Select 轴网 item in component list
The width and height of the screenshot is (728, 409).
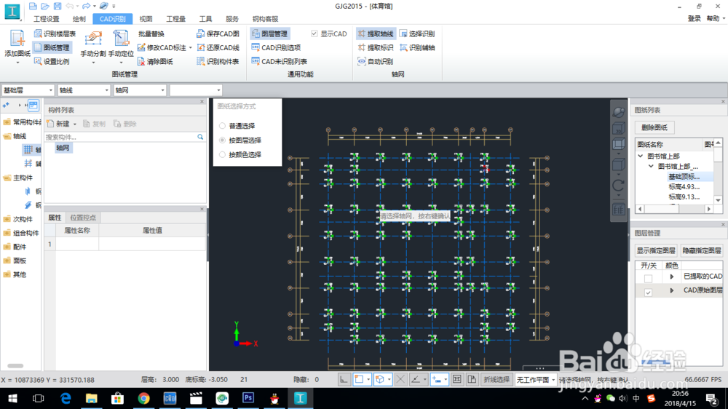pos(63,148)
